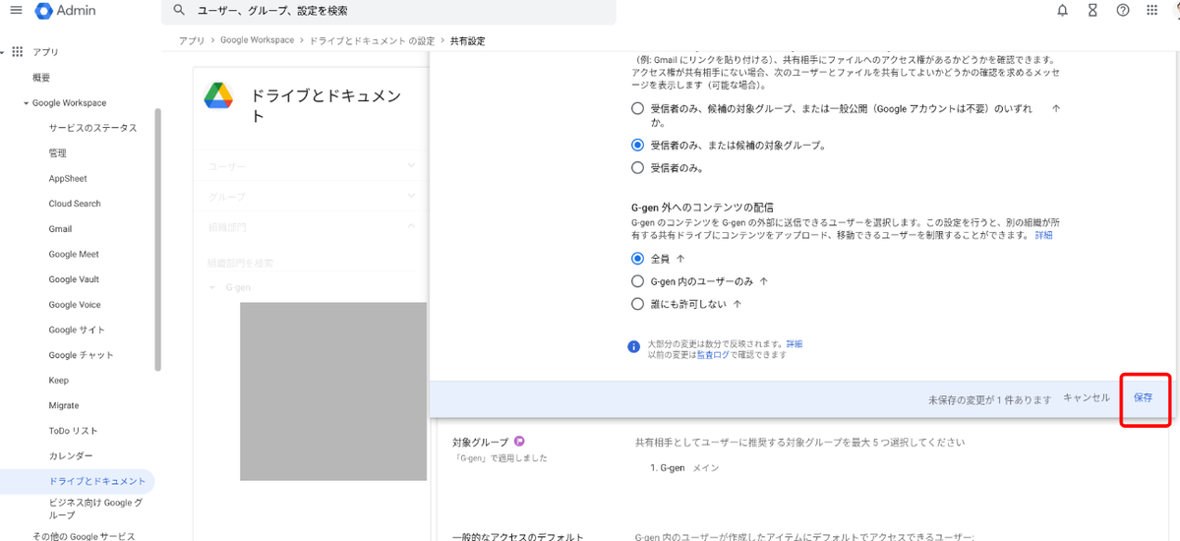Open the main hamburger menu
Image resolution: width=1180 pixels, height=541 pixels.
(x=16, y=11)
